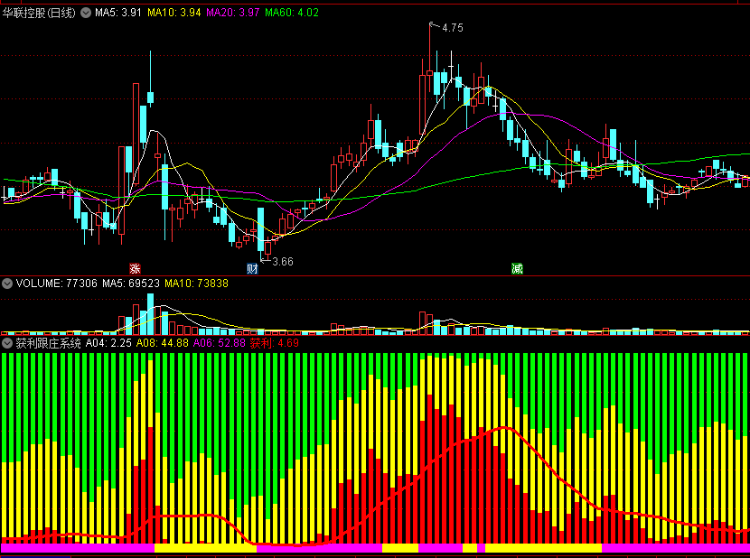Open the VOLUME indicator dropdown arrow
The width and height of the screenshot is (750, 558).
point(7,284)
